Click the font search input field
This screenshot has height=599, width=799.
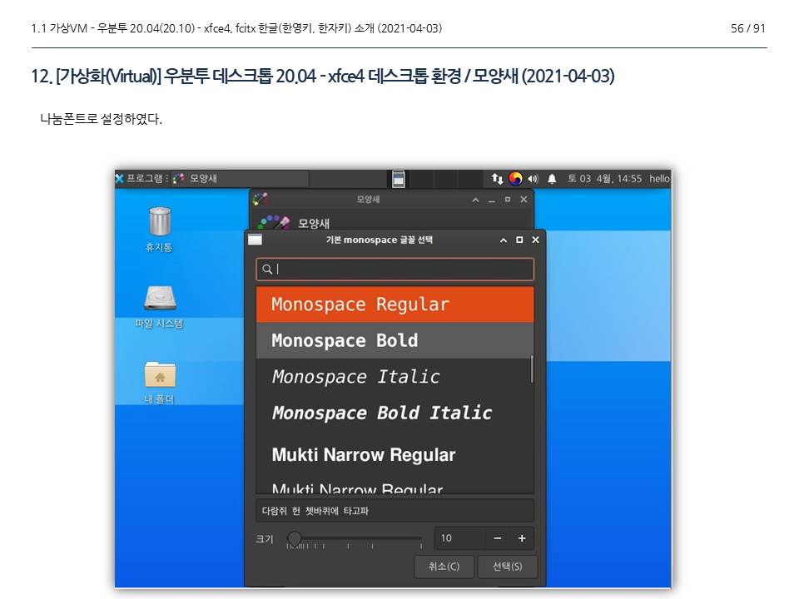pyautogui.click(x=395, y=269)
